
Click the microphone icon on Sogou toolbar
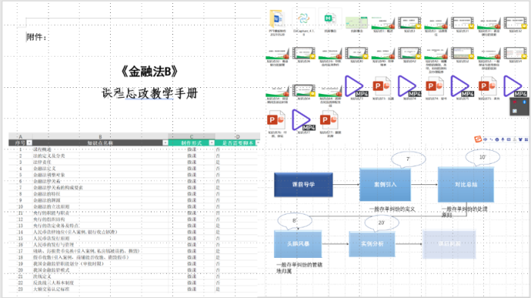click(x=503, y=140)
